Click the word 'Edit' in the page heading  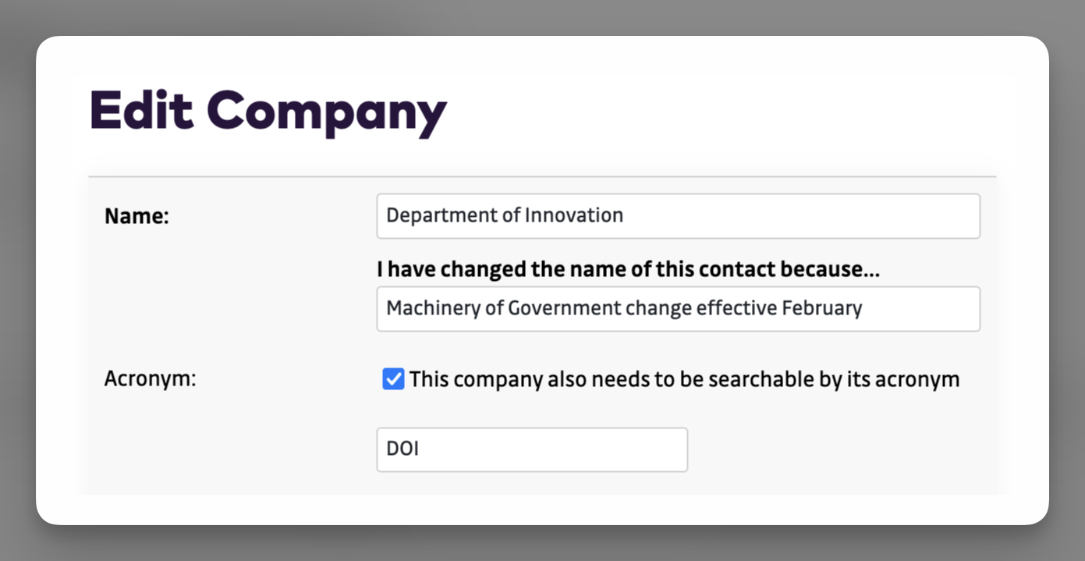(141, 110)
